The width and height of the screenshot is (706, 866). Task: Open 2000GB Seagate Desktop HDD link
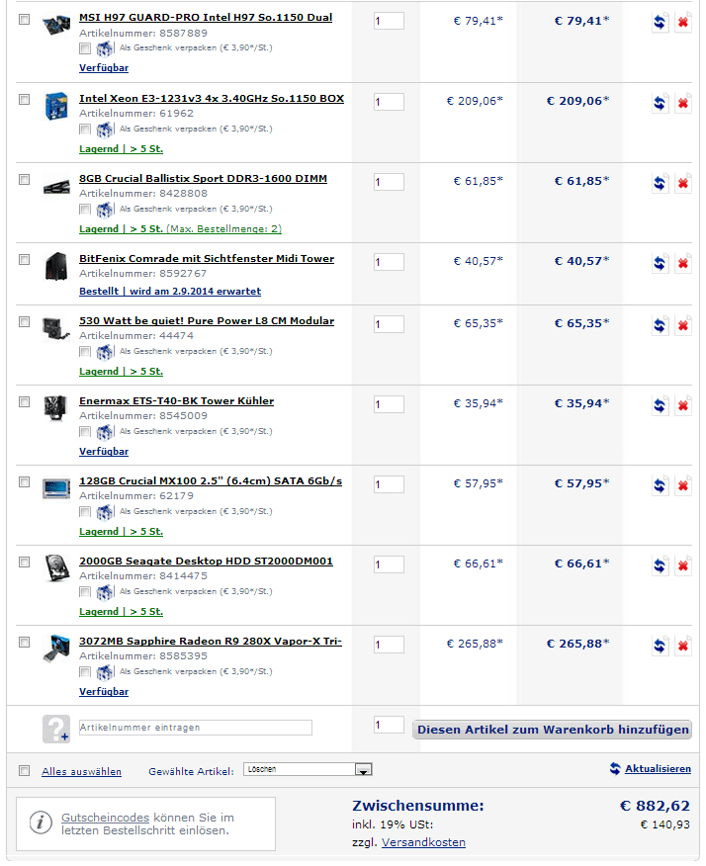coord(206,562)
